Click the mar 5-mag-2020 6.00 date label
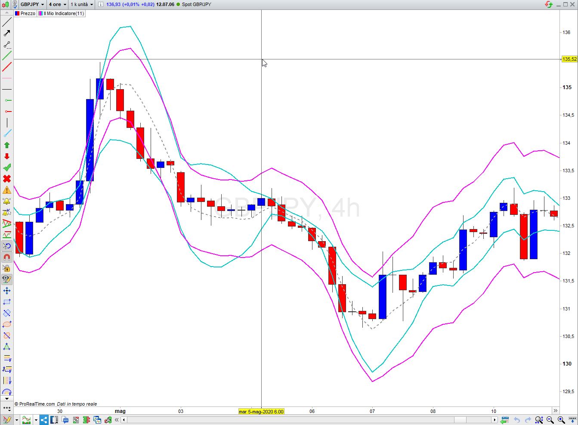Screen dimensions: 578x425 pos(261,411)
